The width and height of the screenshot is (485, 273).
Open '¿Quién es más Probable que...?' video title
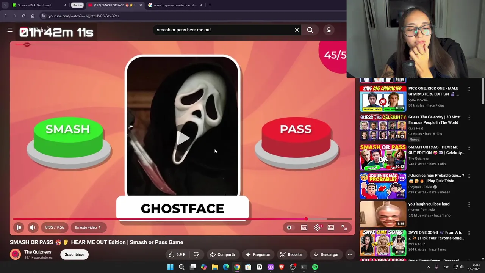click(436, 178)
